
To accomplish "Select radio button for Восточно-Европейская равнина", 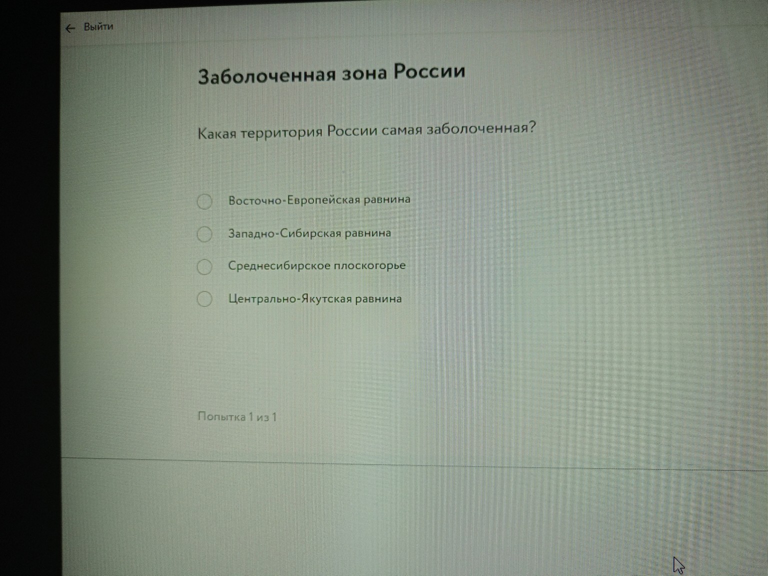I will click(x=204, y=202).
